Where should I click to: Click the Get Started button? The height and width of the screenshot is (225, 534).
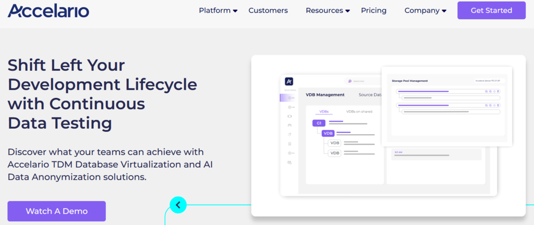point(491,10)
